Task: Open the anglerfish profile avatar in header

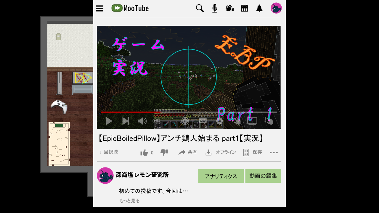Action: click(276, 8)
